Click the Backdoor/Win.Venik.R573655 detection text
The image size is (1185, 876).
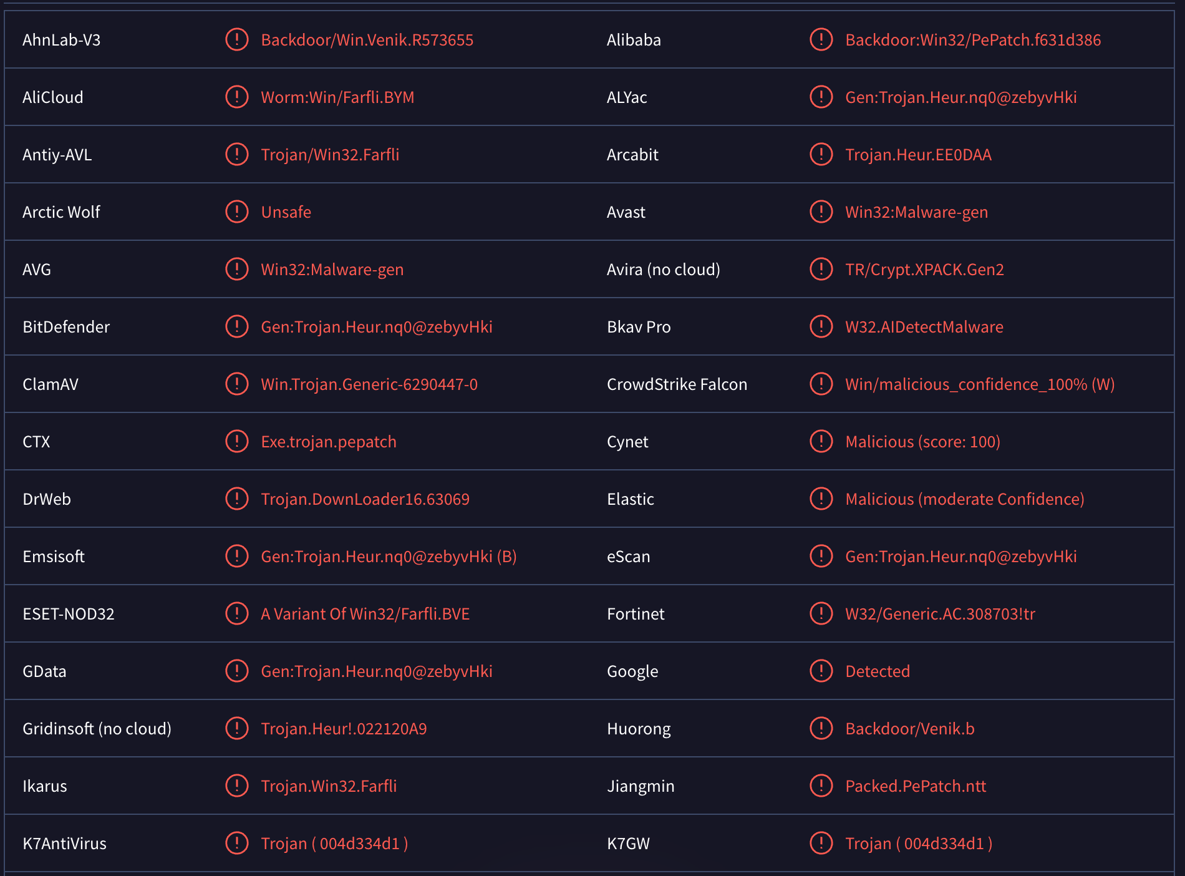click(367, 40)
